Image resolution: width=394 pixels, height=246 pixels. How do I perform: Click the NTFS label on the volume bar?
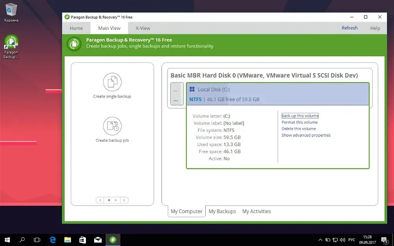click(195, 100)
